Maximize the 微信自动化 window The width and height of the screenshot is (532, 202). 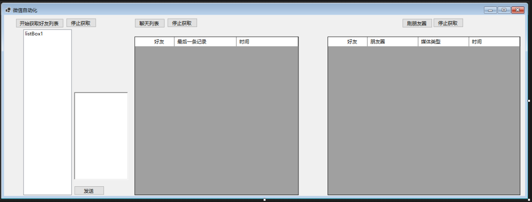coord(504,10)
